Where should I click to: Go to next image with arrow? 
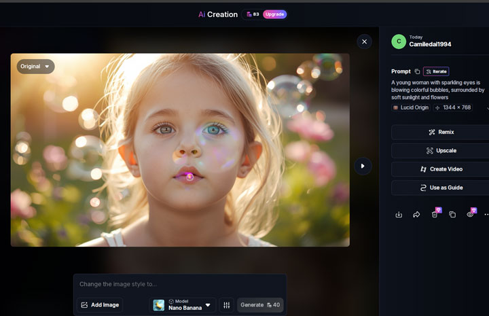(363, 166)
